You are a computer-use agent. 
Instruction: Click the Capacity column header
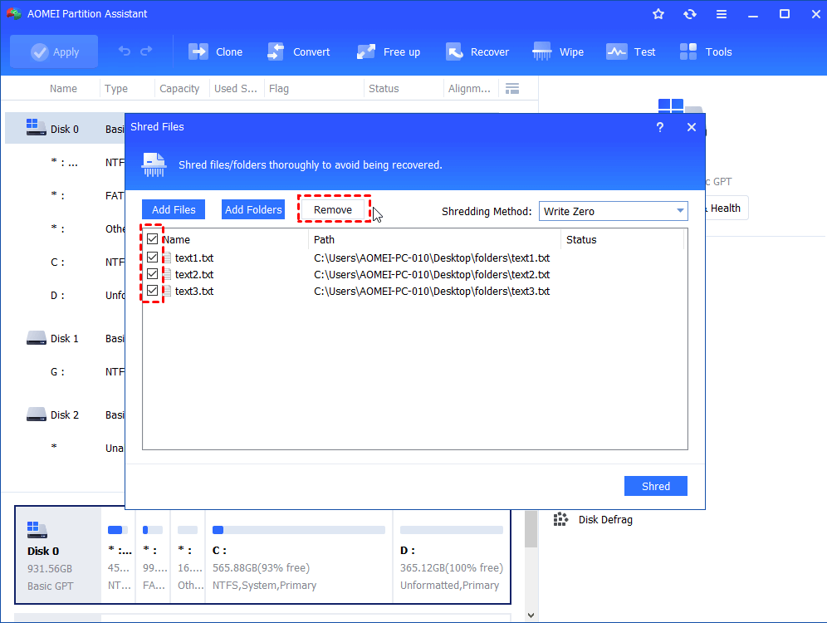179,89
